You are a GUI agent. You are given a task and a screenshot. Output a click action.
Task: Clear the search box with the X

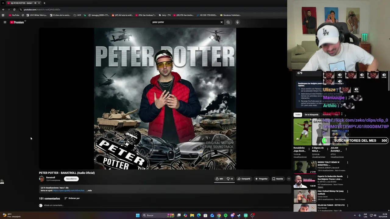click(x=222, y=22)
